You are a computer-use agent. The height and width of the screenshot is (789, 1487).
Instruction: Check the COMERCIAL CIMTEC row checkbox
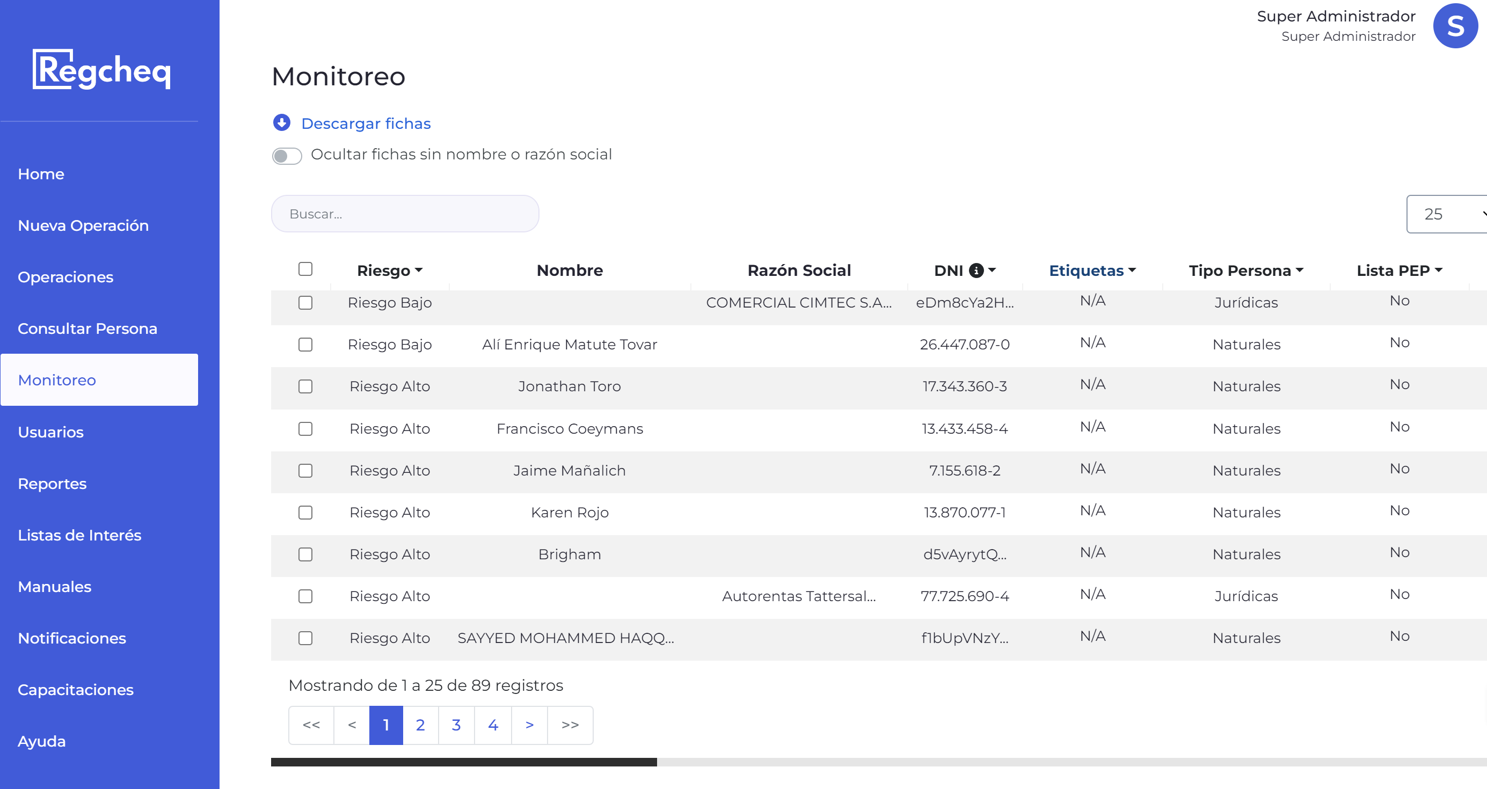[x=305, y=302]
